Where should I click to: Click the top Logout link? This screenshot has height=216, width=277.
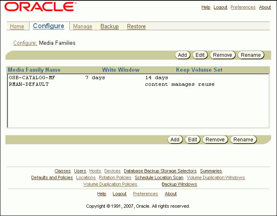(221, 7)
